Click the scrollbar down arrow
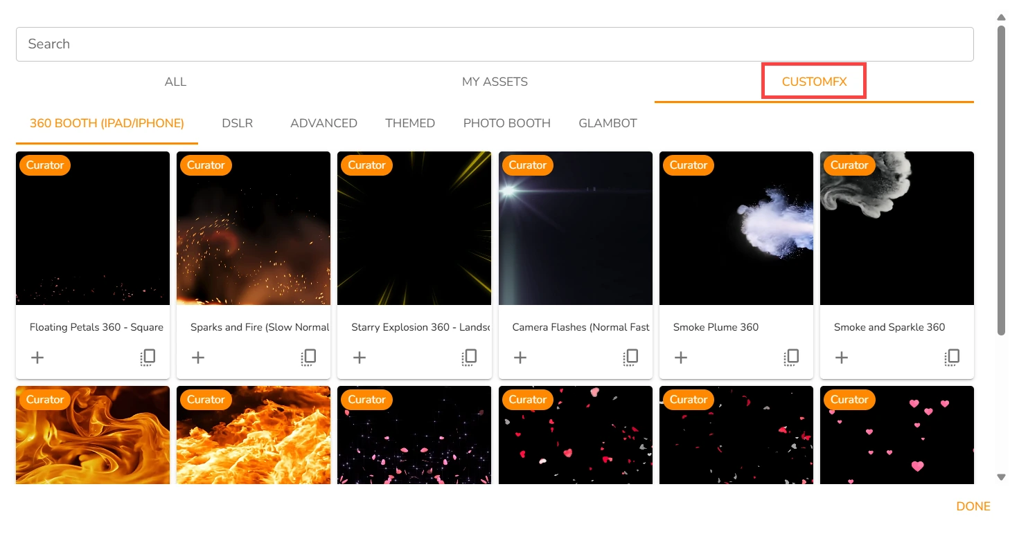Screen dimensions: 1010x536 [x=1000, y=477]
